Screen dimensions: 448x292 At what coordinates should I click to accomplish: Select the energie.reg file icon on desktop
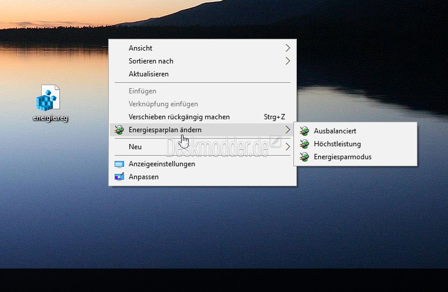pyautogui.click(x=48, y=98)
